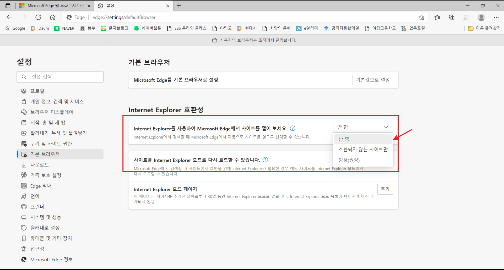This screenshot has height=270, width=504.
Task: Open the Daum bookmark
Action: tap(40, 28)
